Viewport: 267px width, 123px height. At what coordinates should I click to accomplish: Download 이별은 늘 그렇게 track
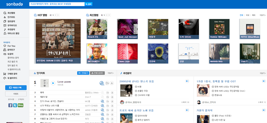click(x=112, y=119)
